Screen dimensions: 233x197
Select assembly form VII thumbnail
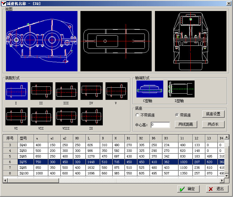[x=41, y=116]
